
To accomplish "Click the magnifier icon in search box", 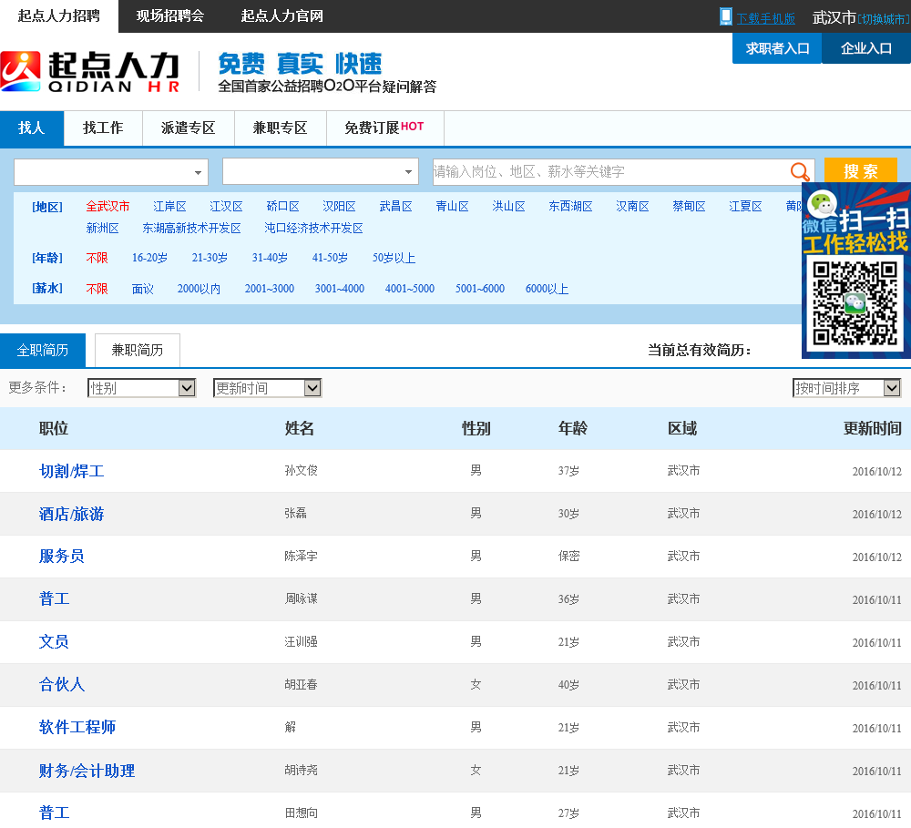I will (800, 172).
